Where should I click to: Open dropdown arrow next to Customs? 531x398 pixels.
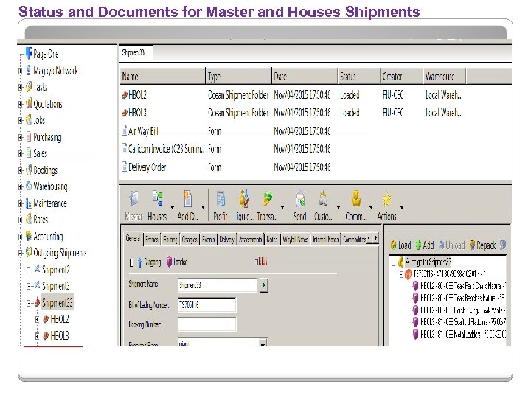(x=338, y=207)
